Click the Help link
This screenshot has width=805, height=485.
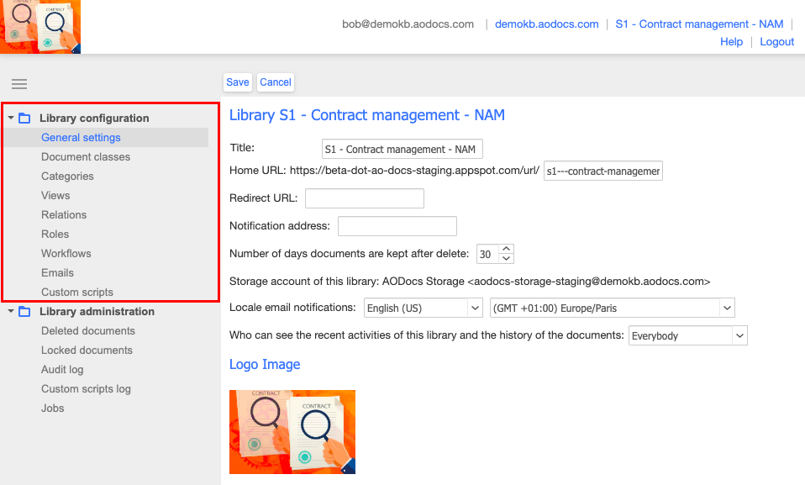point(731,42)
